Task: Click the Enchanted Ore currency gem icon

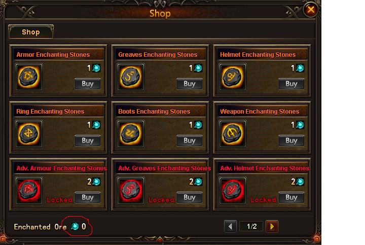Action: (75, 226)
